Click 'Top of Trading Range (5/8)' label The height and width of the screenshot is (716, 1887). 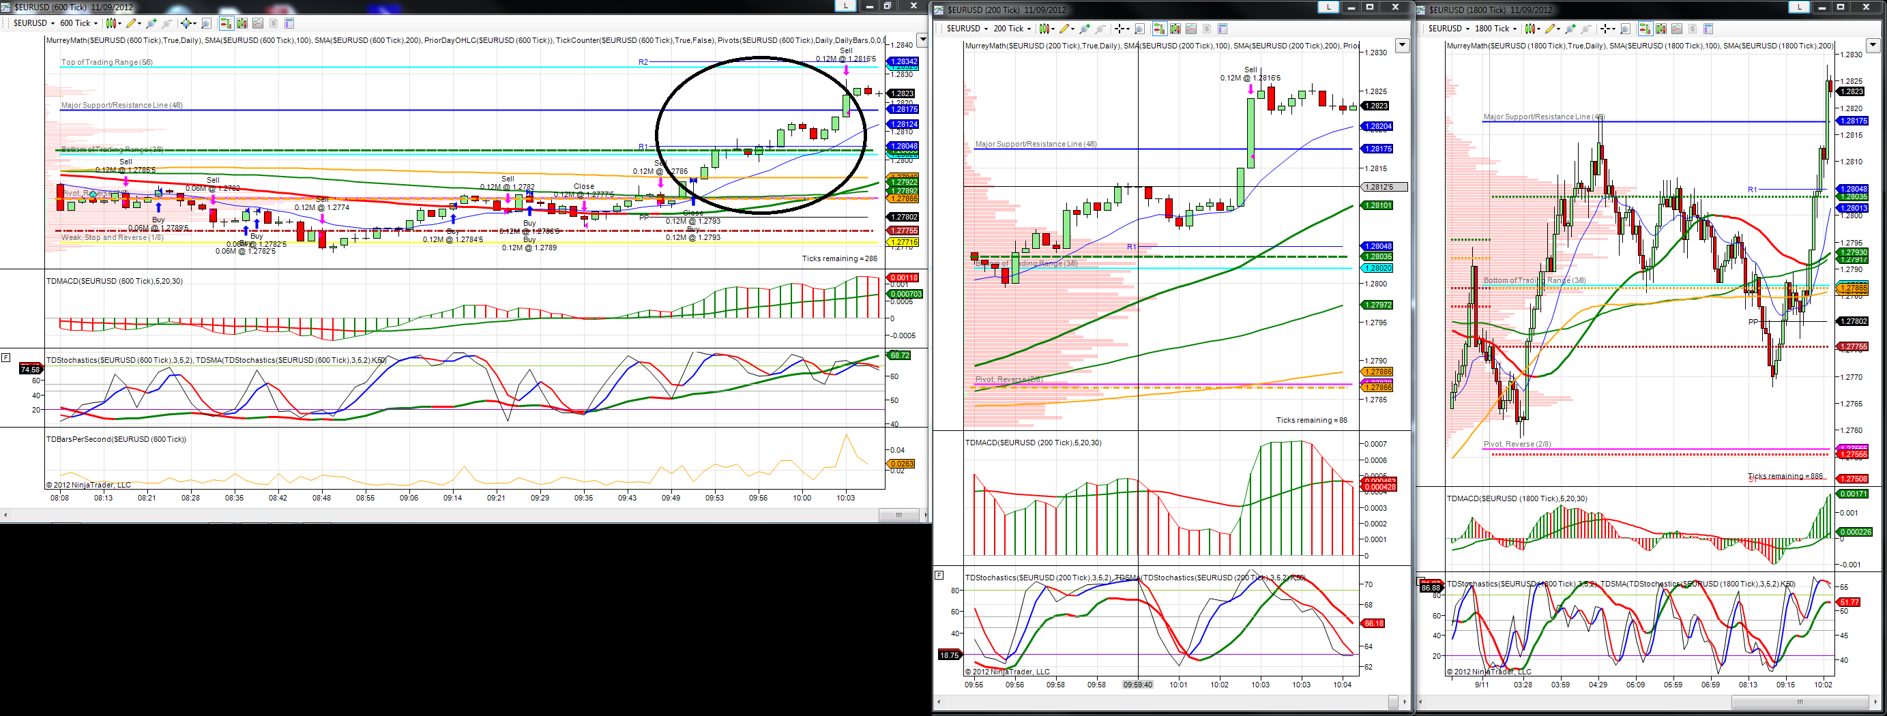tap(107, 62)
